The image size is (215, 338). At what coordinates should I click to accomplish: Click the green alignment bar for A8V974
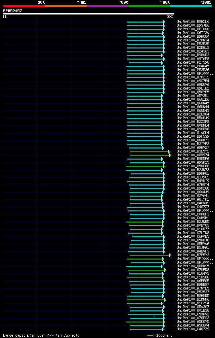pos(150,155)
